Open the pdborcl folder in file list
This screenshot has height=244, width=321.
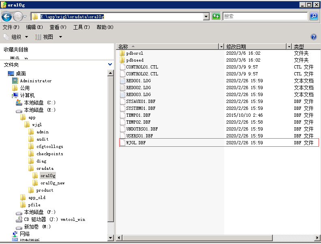pyautogui.click(x=135, y=53)
